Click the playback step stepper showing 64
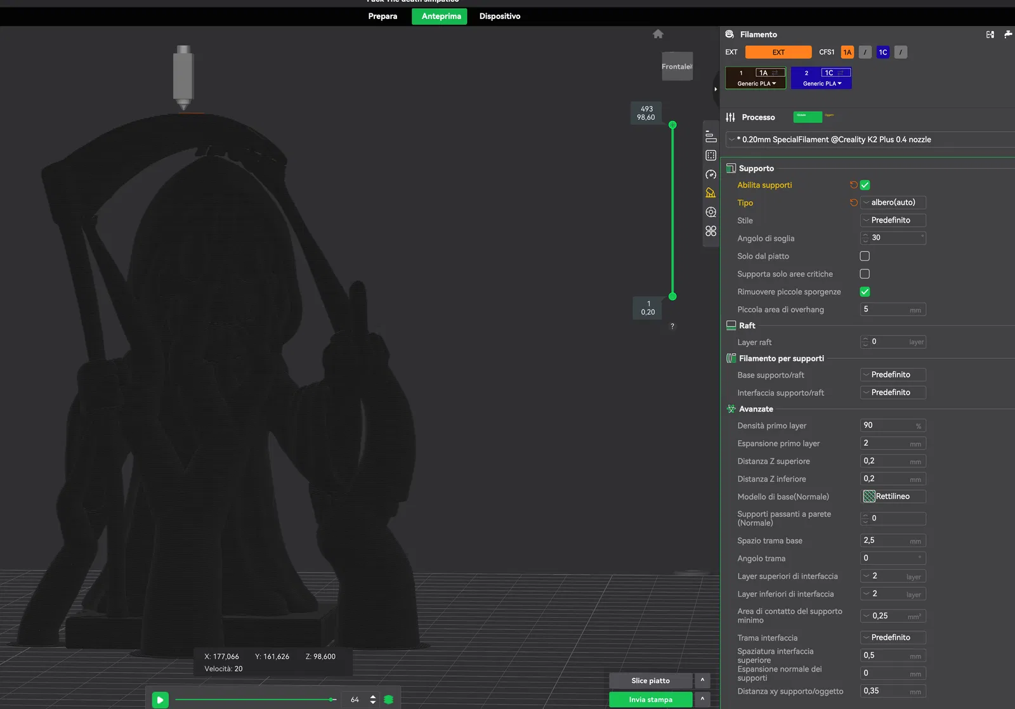This screenshot has width=1015, height=709. [x=360, y=699]
